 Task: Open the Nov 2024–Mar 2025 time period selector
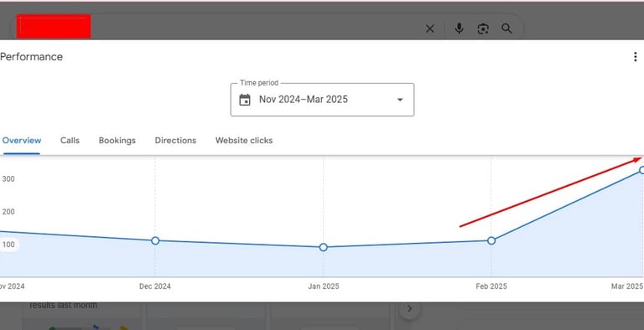coord(322,100)
